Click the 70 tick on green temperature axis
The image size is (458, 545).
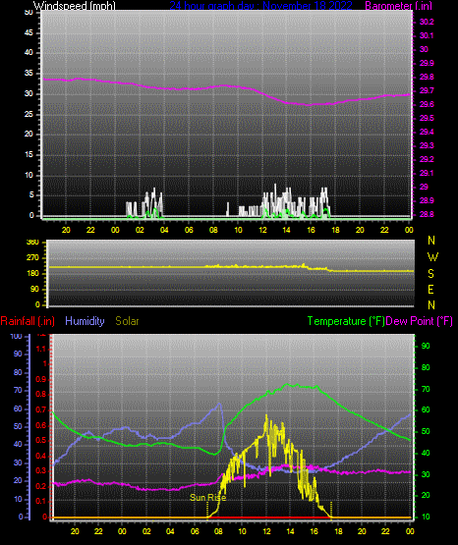pyautogui.click(x=426, y=389)
